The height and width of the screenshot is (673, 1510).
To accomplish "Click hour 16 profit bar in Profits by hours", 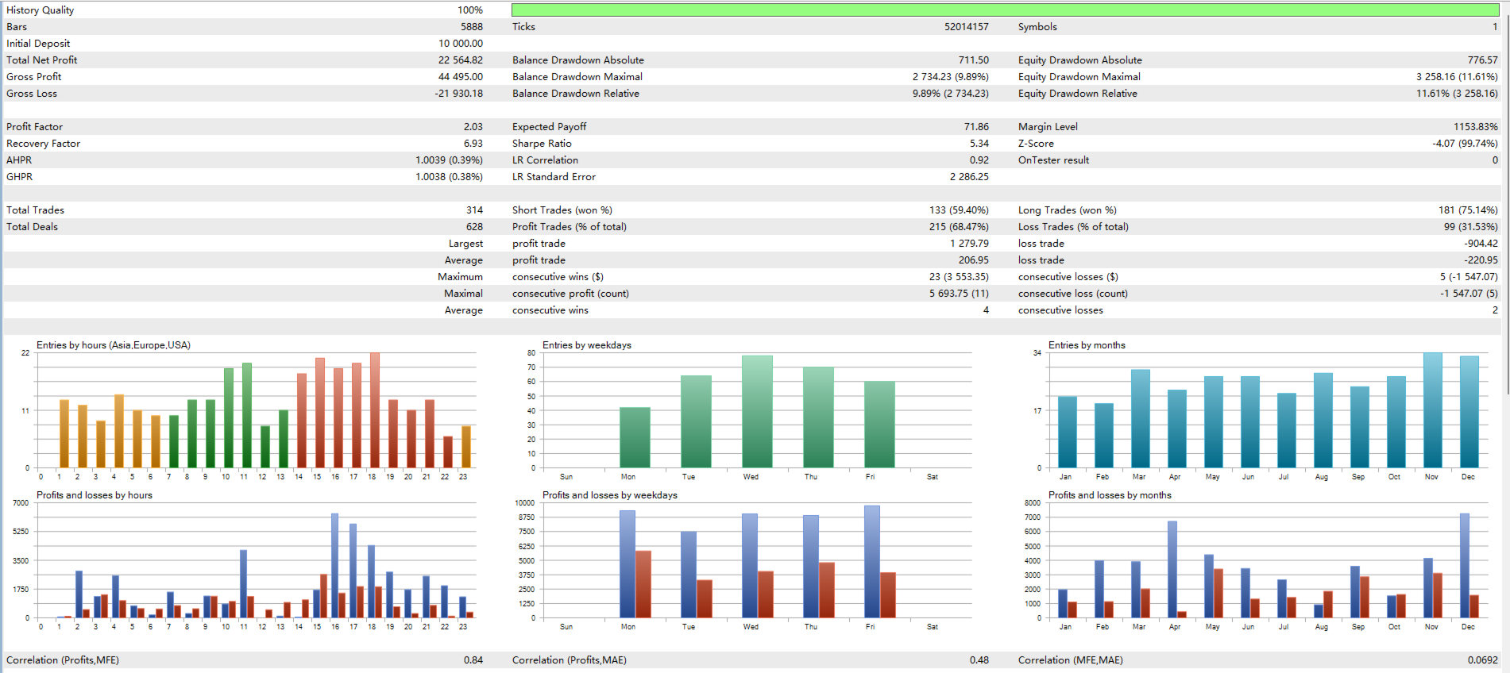I will [334, 565].
